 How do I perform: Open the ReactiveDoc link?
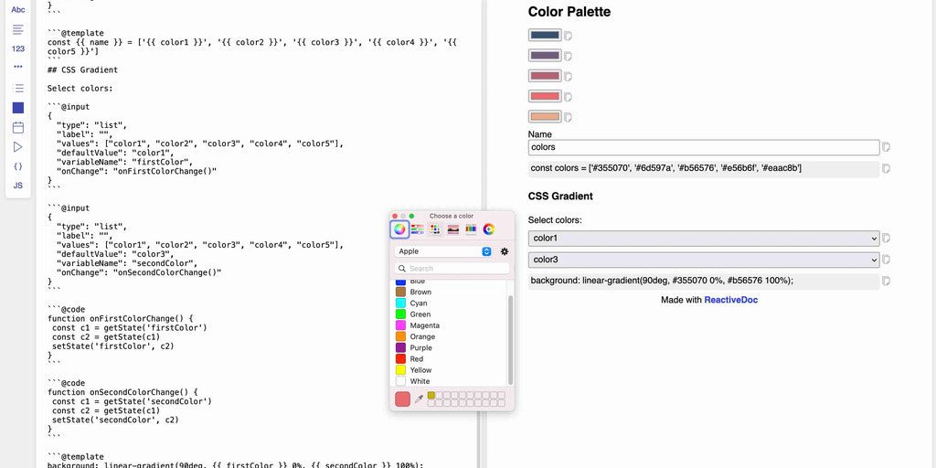click(730, 300)
